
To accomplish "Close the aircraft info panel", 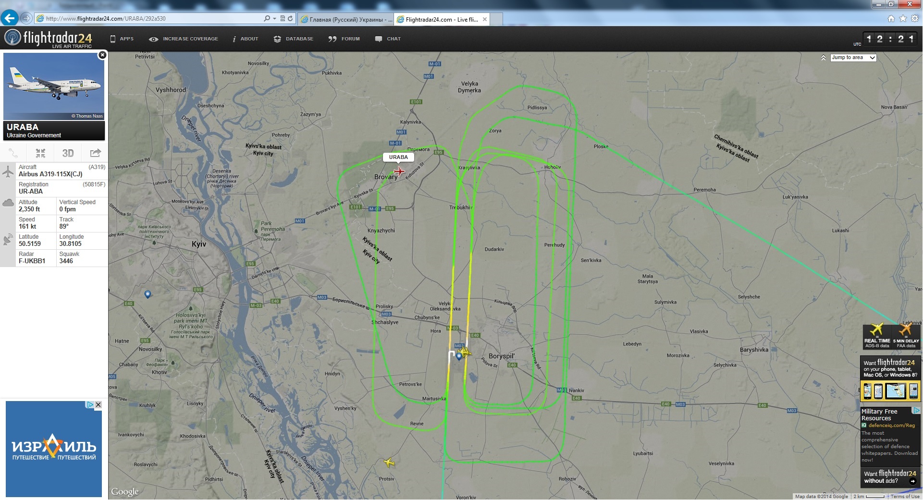I will pos(102,55).
